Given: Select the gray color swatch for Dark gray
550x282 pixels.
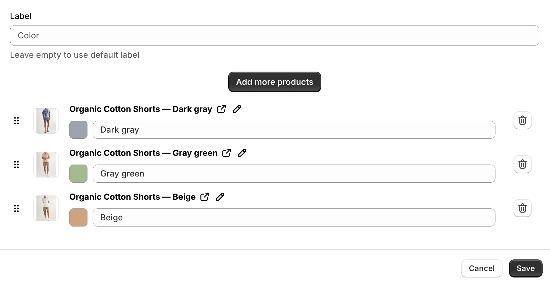Looking at the screenshot, I should point(78,130).
